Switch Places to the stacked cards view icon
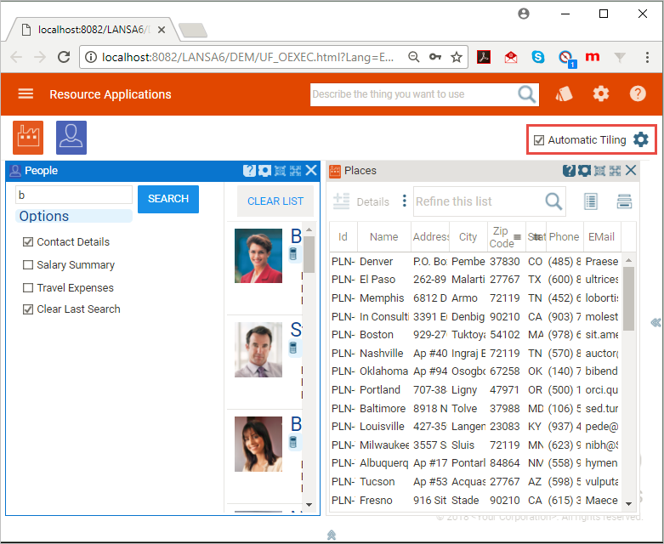This screenshot has width=664, height=544. (x=624, y=201)
